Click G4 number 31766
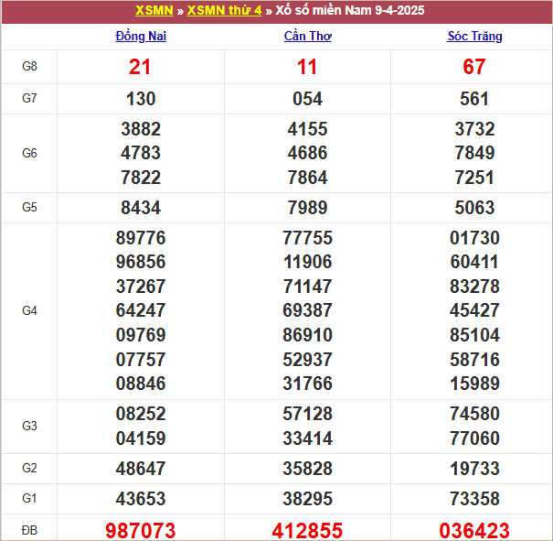 click(x=307, y=384)
